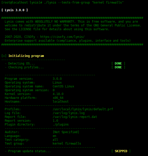Click the [Not Specified] auditor value
This screenshot has width=148, height=156.
pyautogui.click(x=66, y=132)
